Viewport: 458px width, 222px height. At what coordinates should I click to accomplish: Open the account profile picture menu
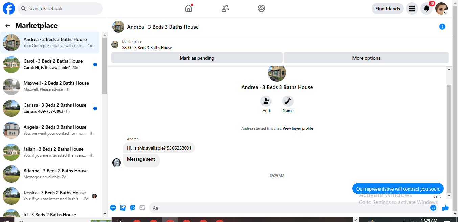coord(441,9)
